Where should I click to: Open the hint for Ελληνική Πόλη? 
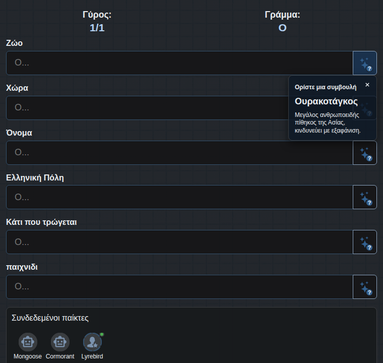click(x=365, y=197)
